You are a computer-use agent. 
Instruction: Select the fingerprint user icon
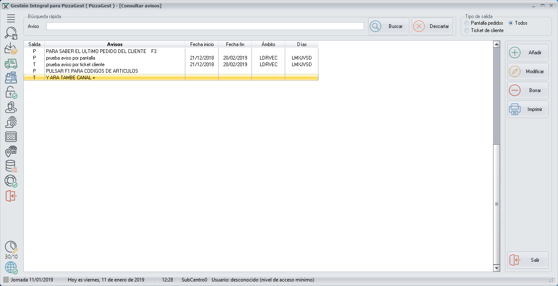click(11, 122)
